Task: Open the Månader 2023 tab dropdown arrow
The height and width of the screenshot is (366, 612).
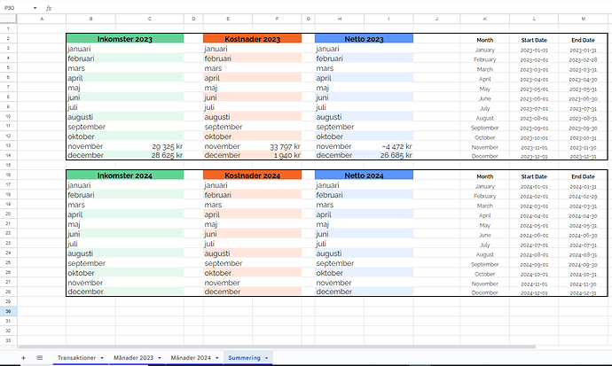Action: coord(160,357)
